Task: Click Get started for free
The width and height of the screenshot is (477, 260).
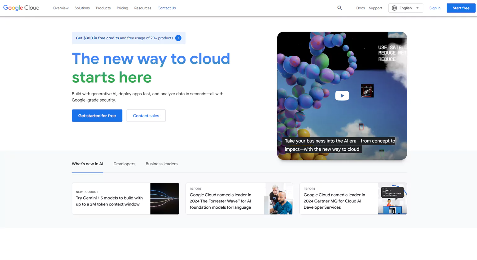Action: point(97,115)
